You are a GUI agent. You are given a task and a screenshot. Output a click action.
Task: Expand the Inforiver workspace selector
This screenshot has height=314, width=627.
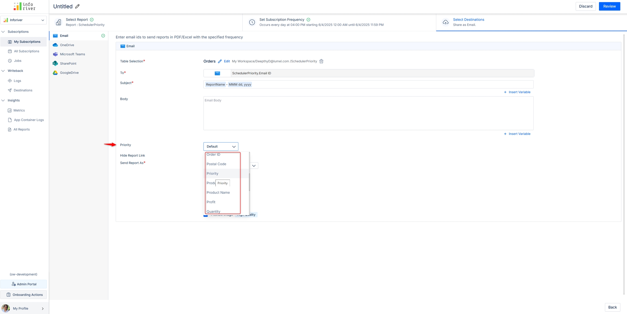point(24,20)
